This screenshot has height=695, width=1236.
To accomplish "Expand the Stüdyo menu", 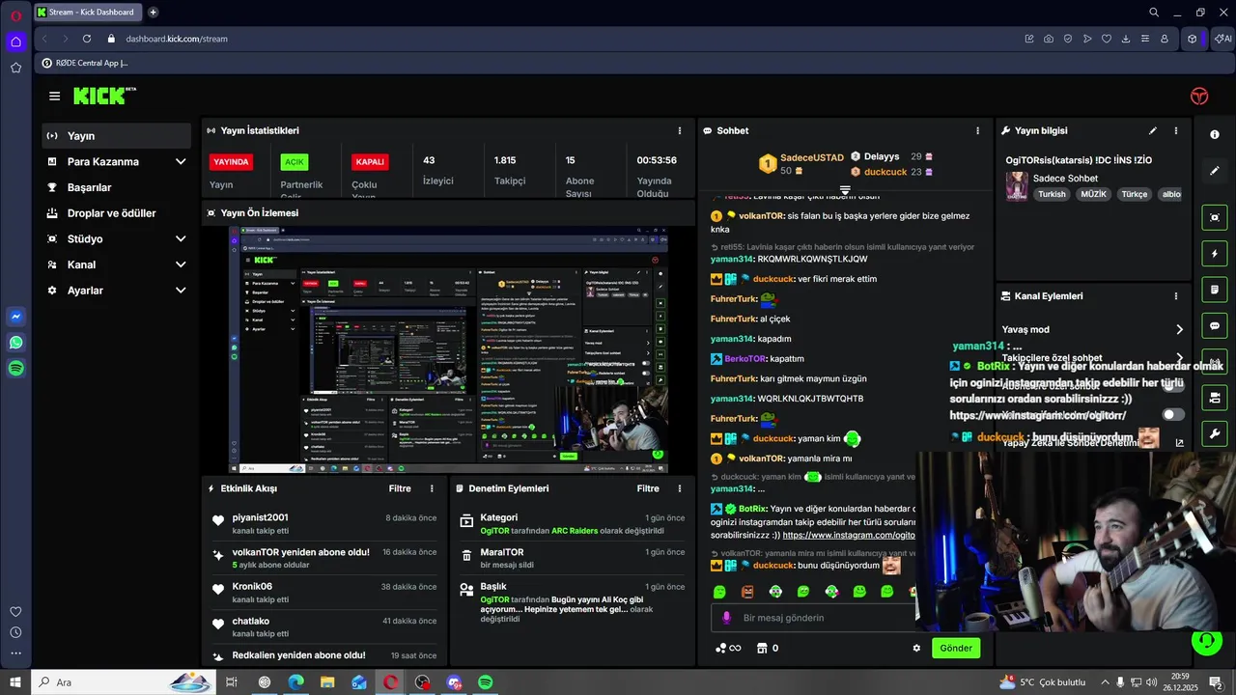I will click(x=181, y=239).
